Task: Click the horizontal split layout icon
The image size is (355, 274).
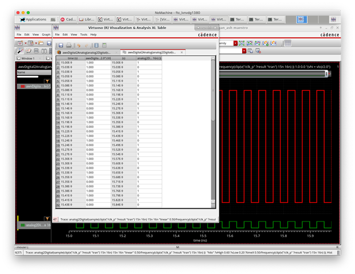Action: coord(36,51)
